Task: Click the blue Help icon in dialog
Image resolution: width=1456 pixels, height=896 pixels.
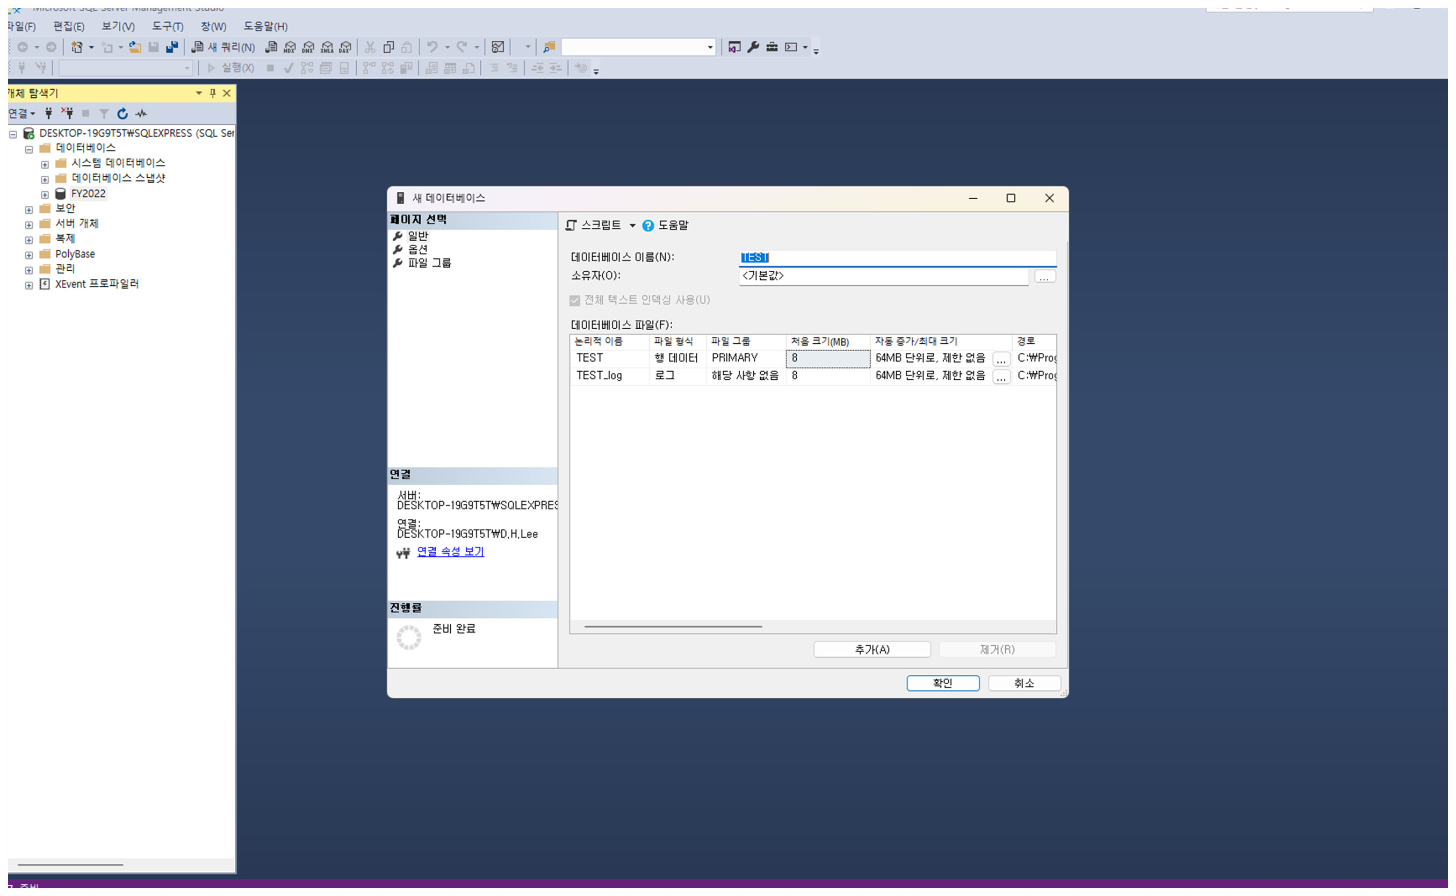Action: tap(649, 226)
